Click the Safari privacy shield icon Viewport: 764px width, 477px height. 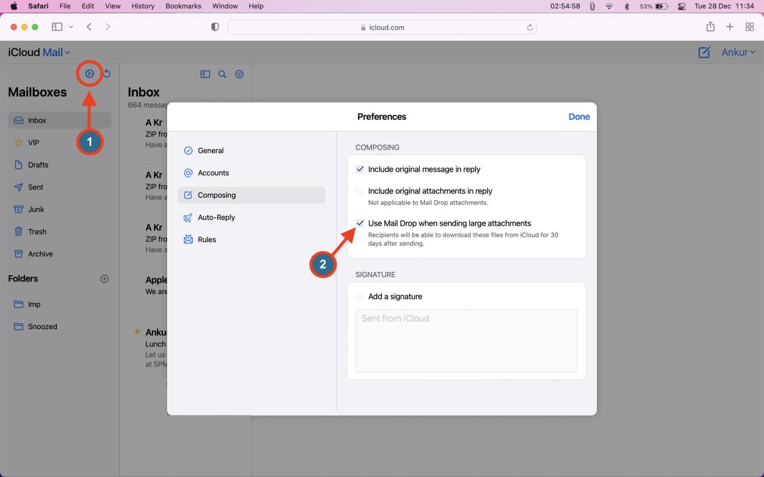[215, 27]
